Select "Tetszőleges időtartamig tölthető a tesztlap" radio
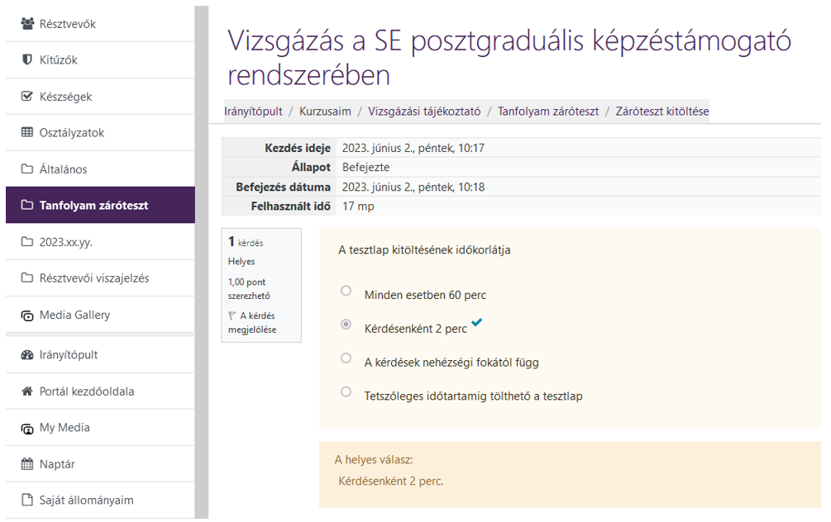This screenshot has width=831, height=522. click(x=346, y=392)
